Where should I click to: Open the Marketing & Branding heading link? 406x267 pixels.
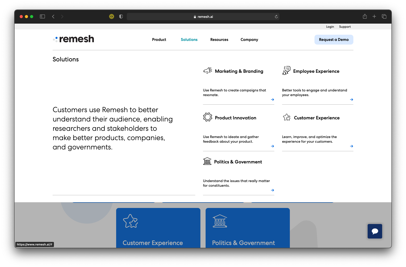pos(239,71)
